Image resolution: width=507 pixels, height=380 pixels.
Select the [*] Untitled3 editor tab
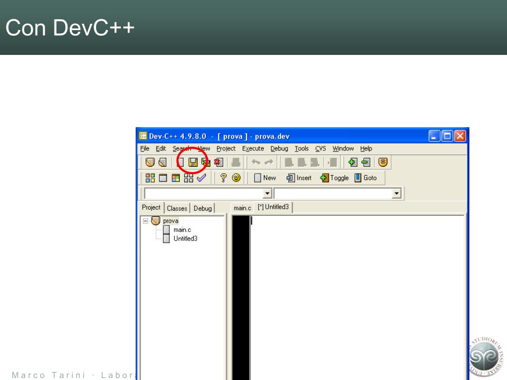[273, 207]
